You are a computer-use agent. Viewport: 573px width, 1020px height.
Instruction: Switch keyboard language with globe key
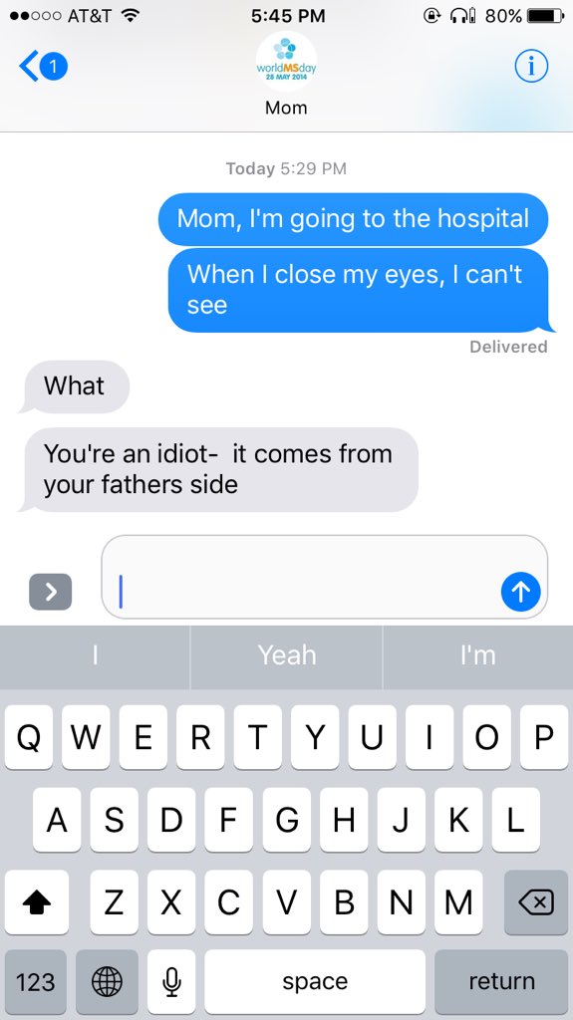click(x=107, y=981)
